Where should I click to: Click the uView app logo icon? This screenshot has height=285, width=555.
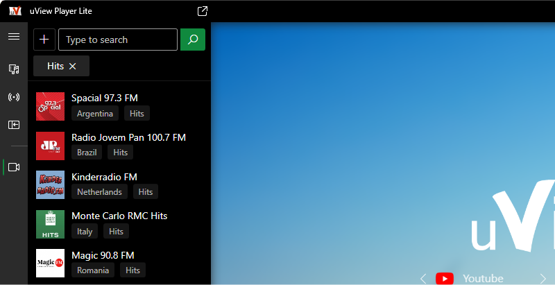tap(15, 11)
